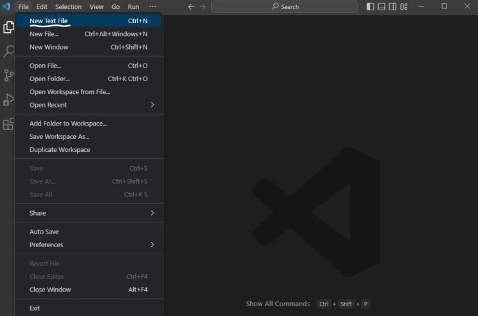The image size is (478, 316).
Task: Go forward with the right arrow
Action: (x=203, y=6)
